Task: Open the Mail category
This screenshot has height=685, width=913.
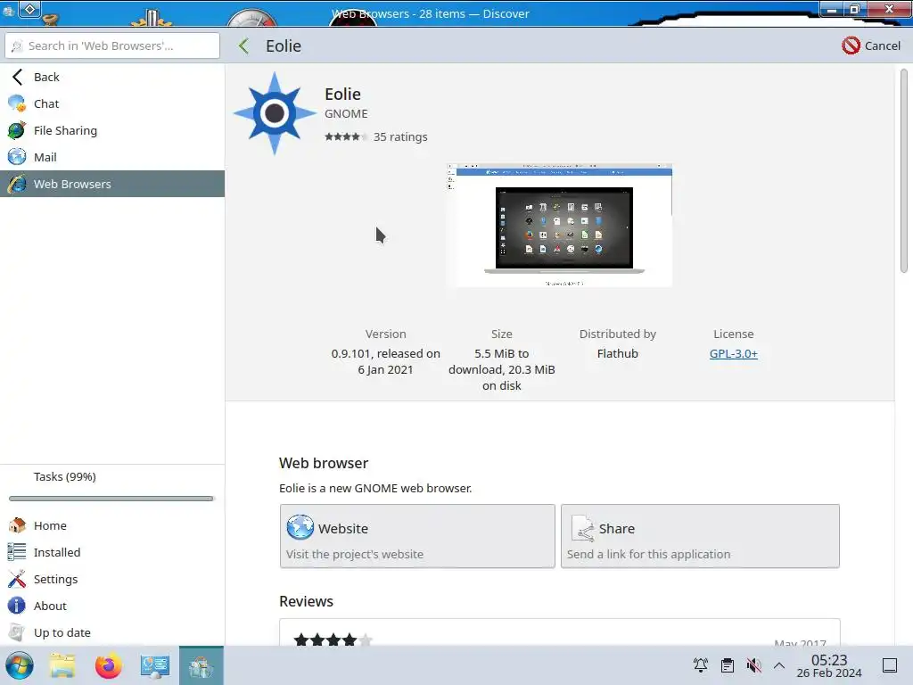Action: 112,157
